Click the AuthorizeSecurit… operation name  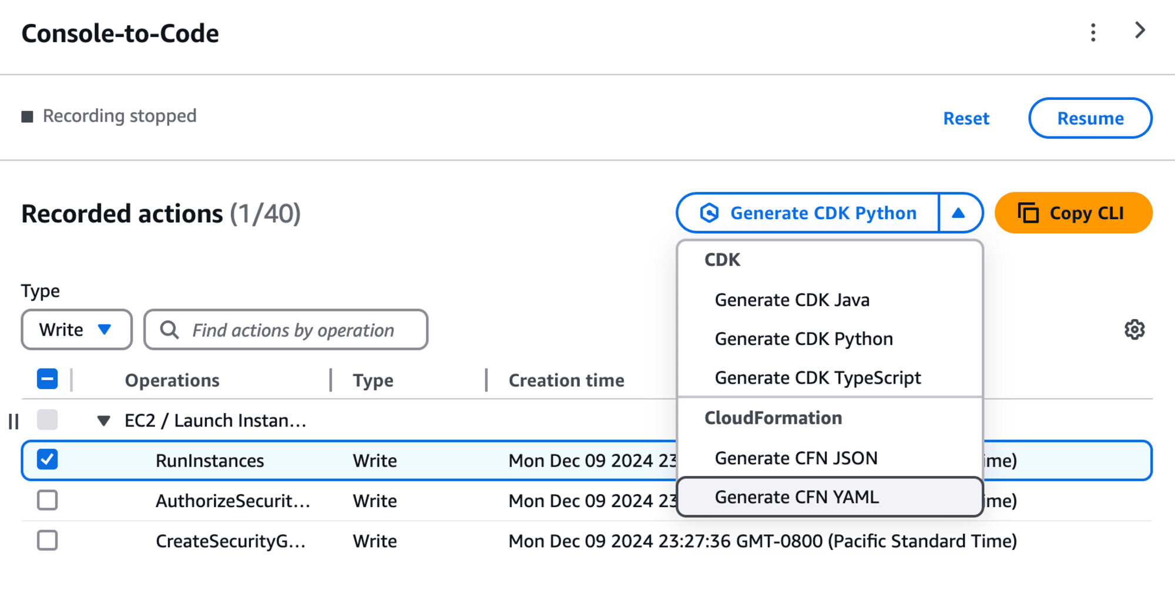(233, 501)
